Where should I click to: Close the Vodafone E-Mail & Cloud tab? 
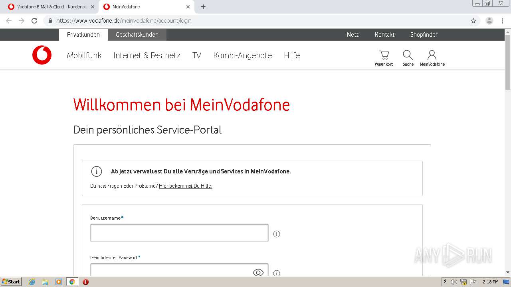[x=93, y=7]
